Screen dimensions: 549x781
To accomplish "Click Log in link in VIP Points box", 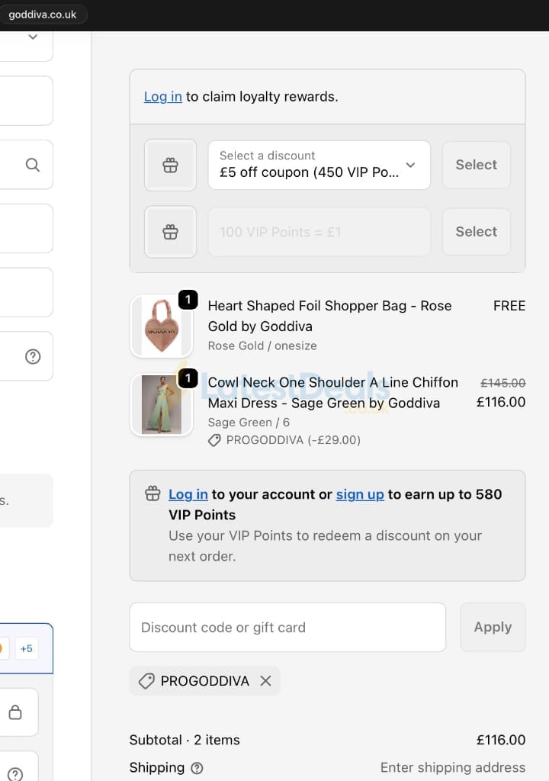I will pos(188,494).
